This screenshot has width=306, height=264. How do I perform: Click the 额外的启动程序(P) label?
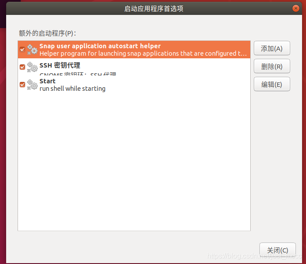[47, 33]
